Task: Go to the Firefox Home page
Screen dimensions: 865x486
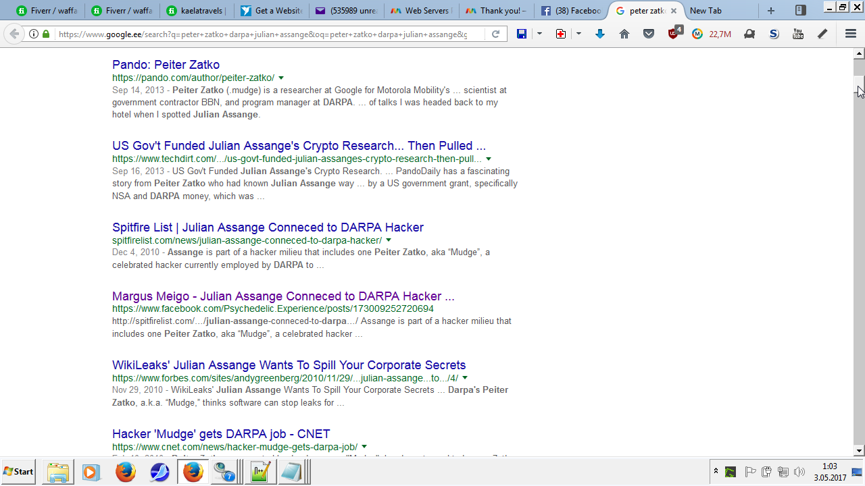Action: pyautogui.click(x=624, y=34)
